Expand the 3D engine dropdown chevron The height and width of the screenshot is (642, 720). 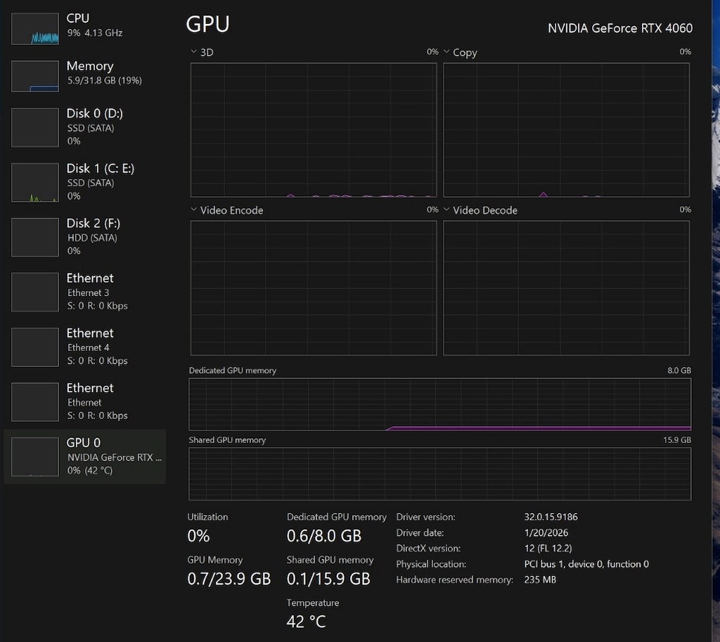click(x=194, y=52)
